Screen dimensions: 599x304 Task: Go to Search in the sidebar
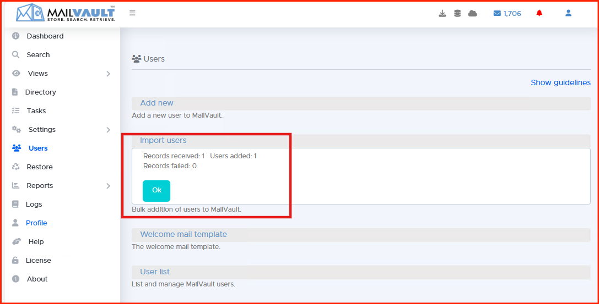38,54
